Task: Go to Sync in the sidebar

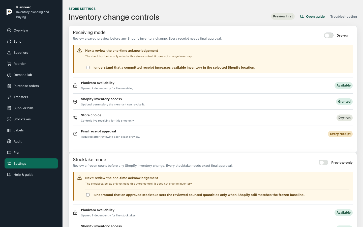Action: point(31,42)
